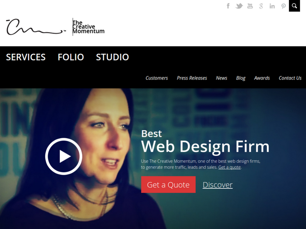Click the red Get a Quote button

coord(168,184)
